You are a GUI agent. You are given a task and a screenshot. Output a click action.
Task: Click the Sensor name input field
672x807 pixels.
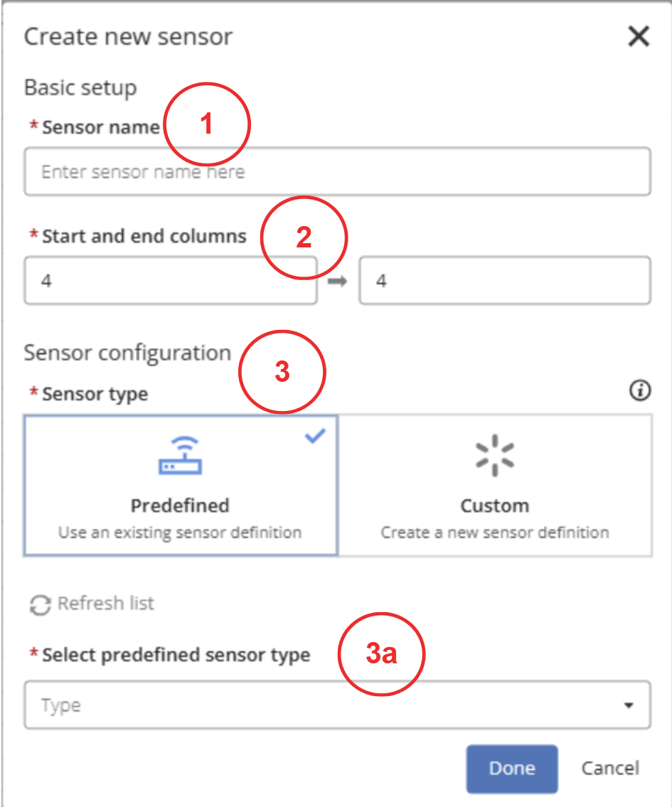[337, 171]
